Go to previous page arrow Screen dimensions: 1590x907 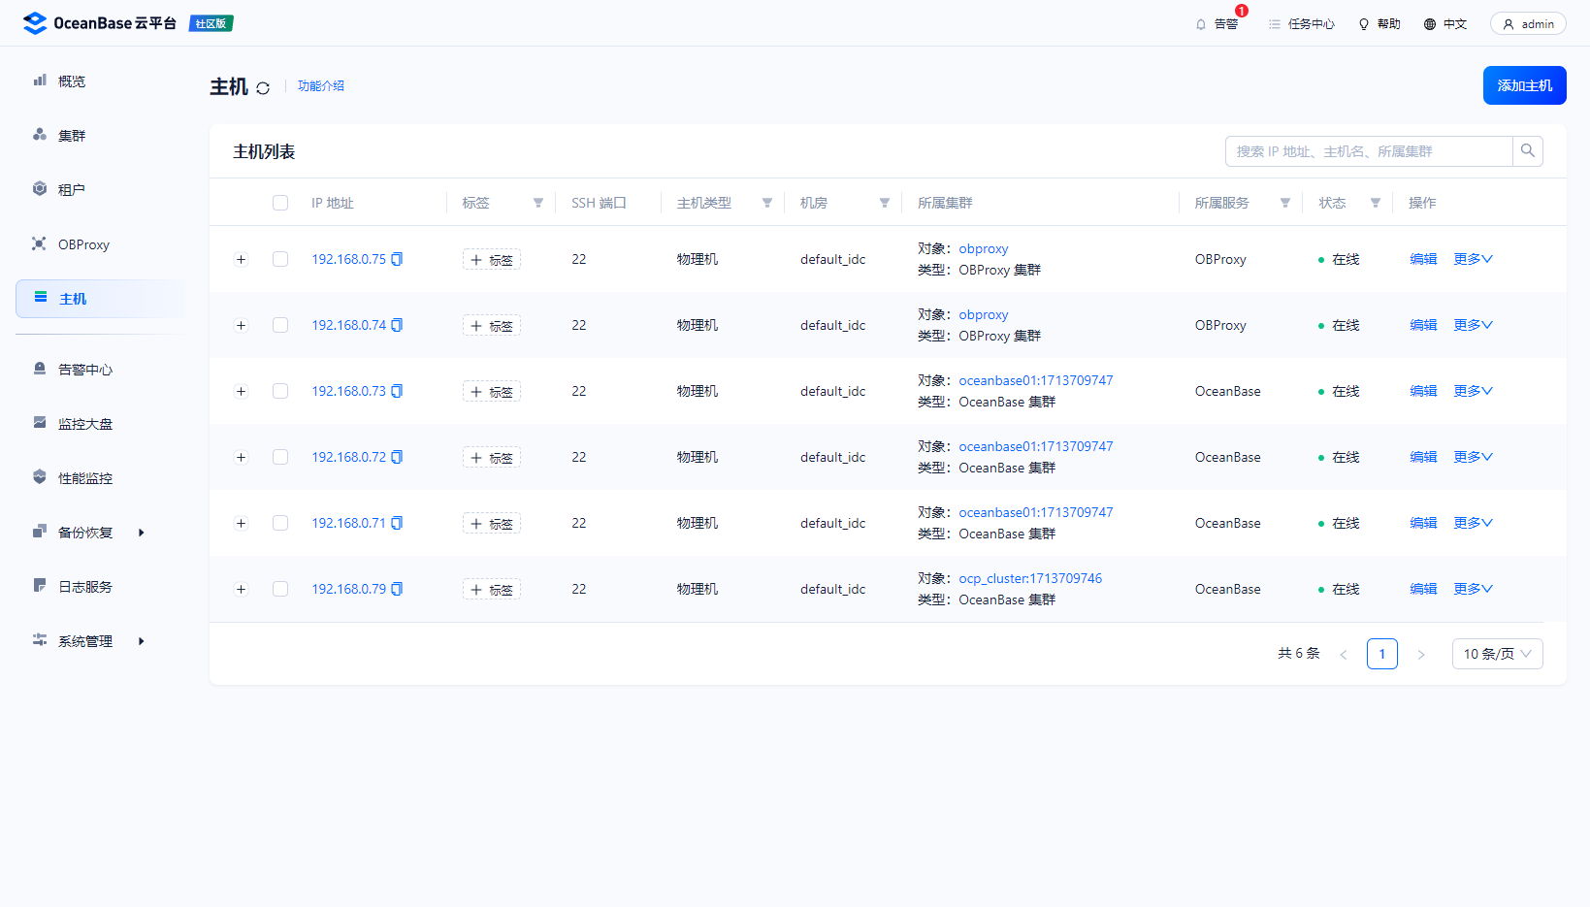click(1344, 655)
